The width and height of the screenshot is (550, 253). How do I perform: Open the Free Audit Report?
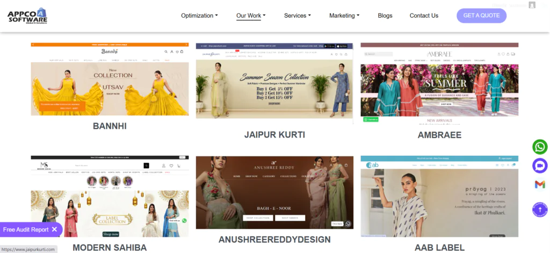point(26,229)
